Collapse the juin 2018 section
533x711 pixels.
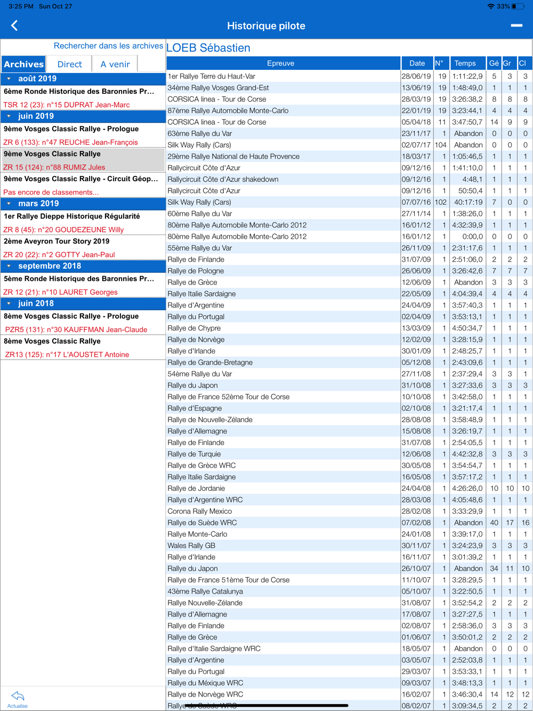click(9, 303)
